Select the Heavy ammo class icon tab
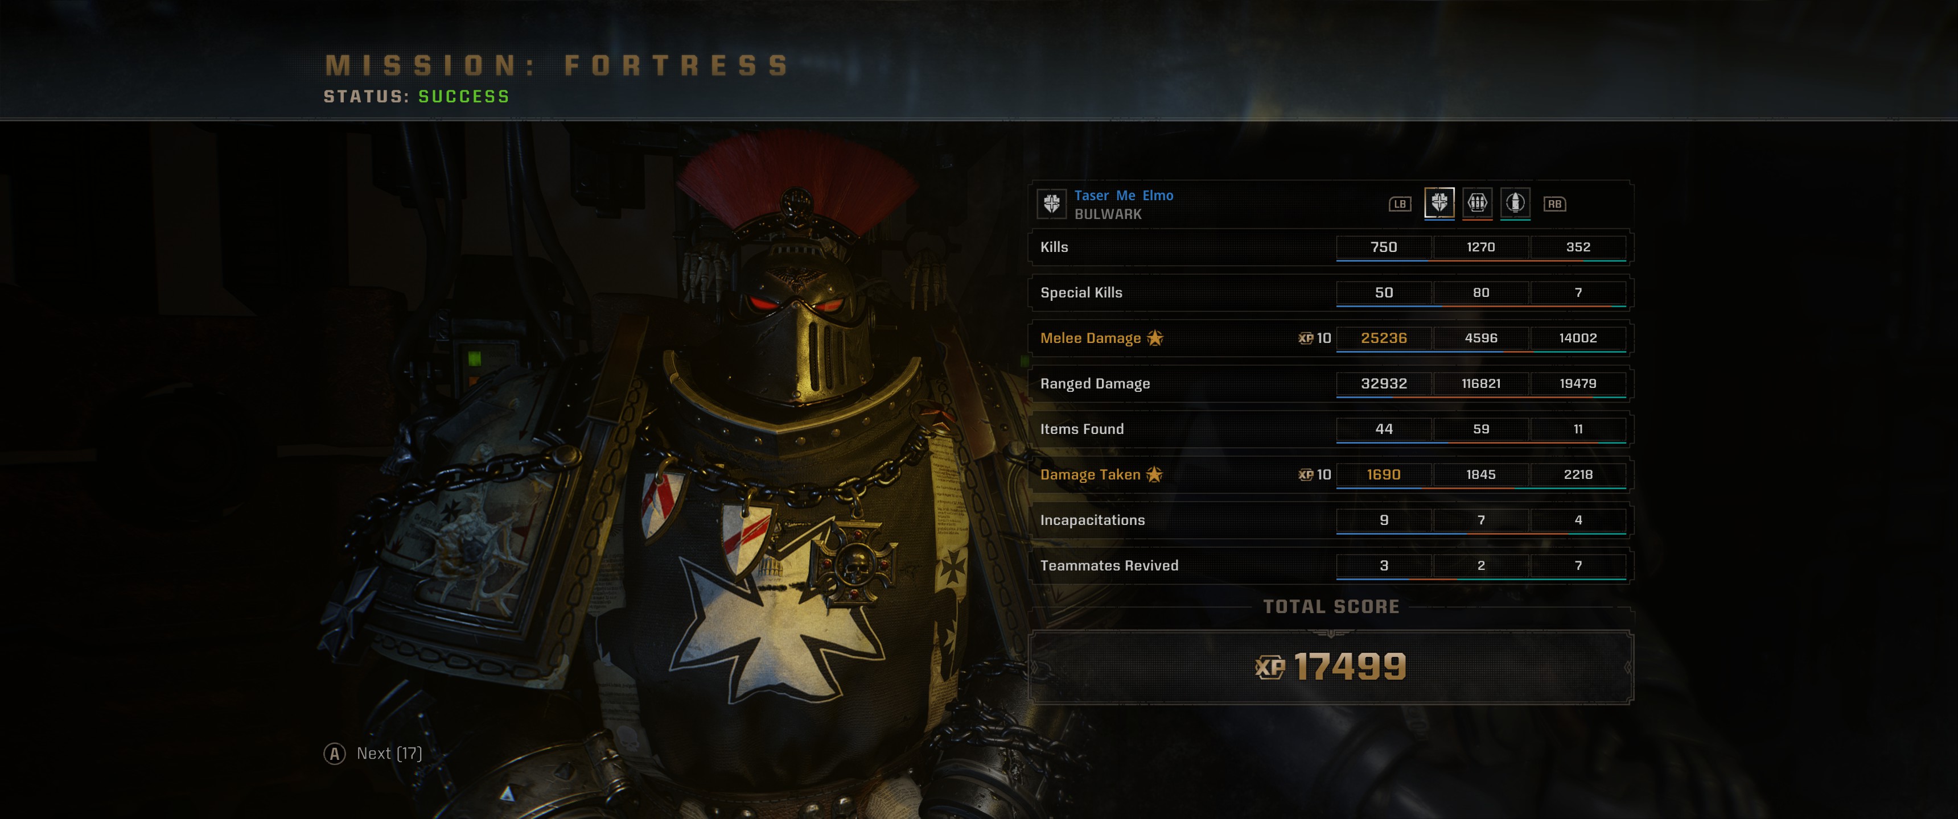Image resolution: width=1958 pixels, height=819 pixels. click(1477, 203)
